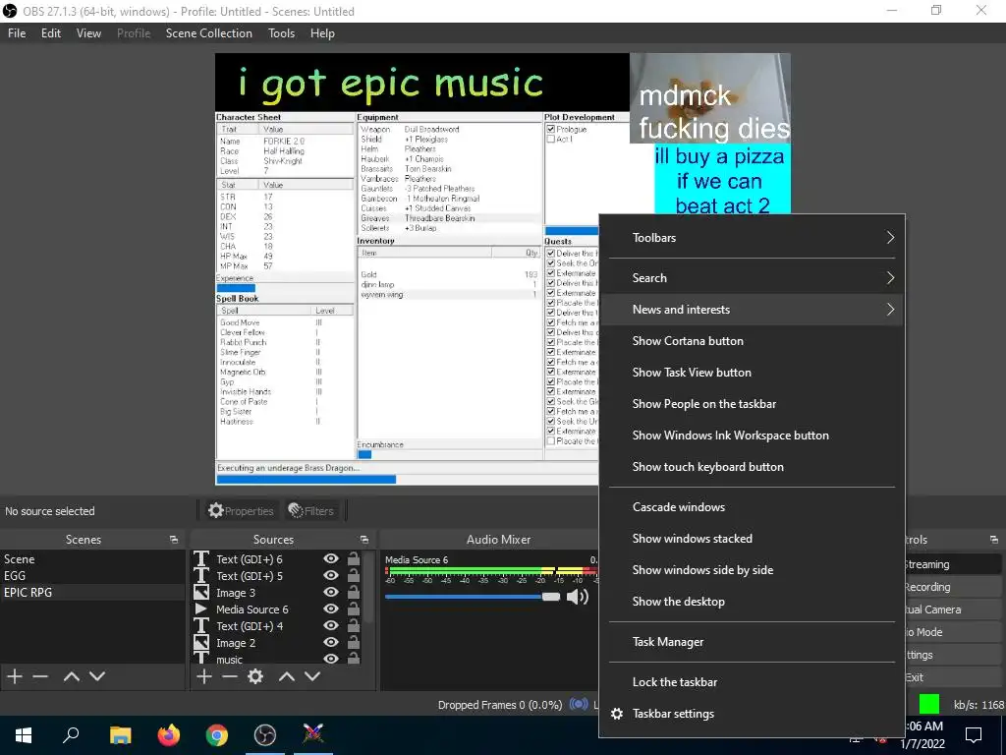Click the Streaming control button
Image resolution: width=1006 pixels, height=755 pixels.
click(952, 564)
